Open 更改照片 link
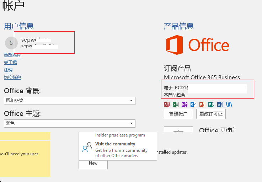This screenshot has width=262, height=182. tap(12, 55)
